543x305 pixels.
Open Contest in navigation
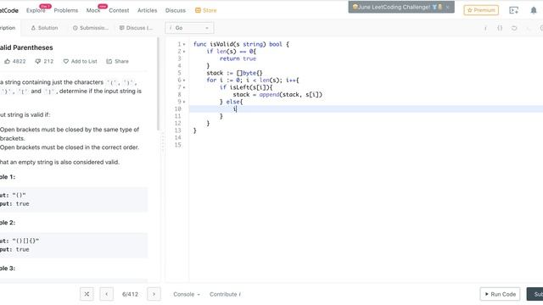coord(119,10)
